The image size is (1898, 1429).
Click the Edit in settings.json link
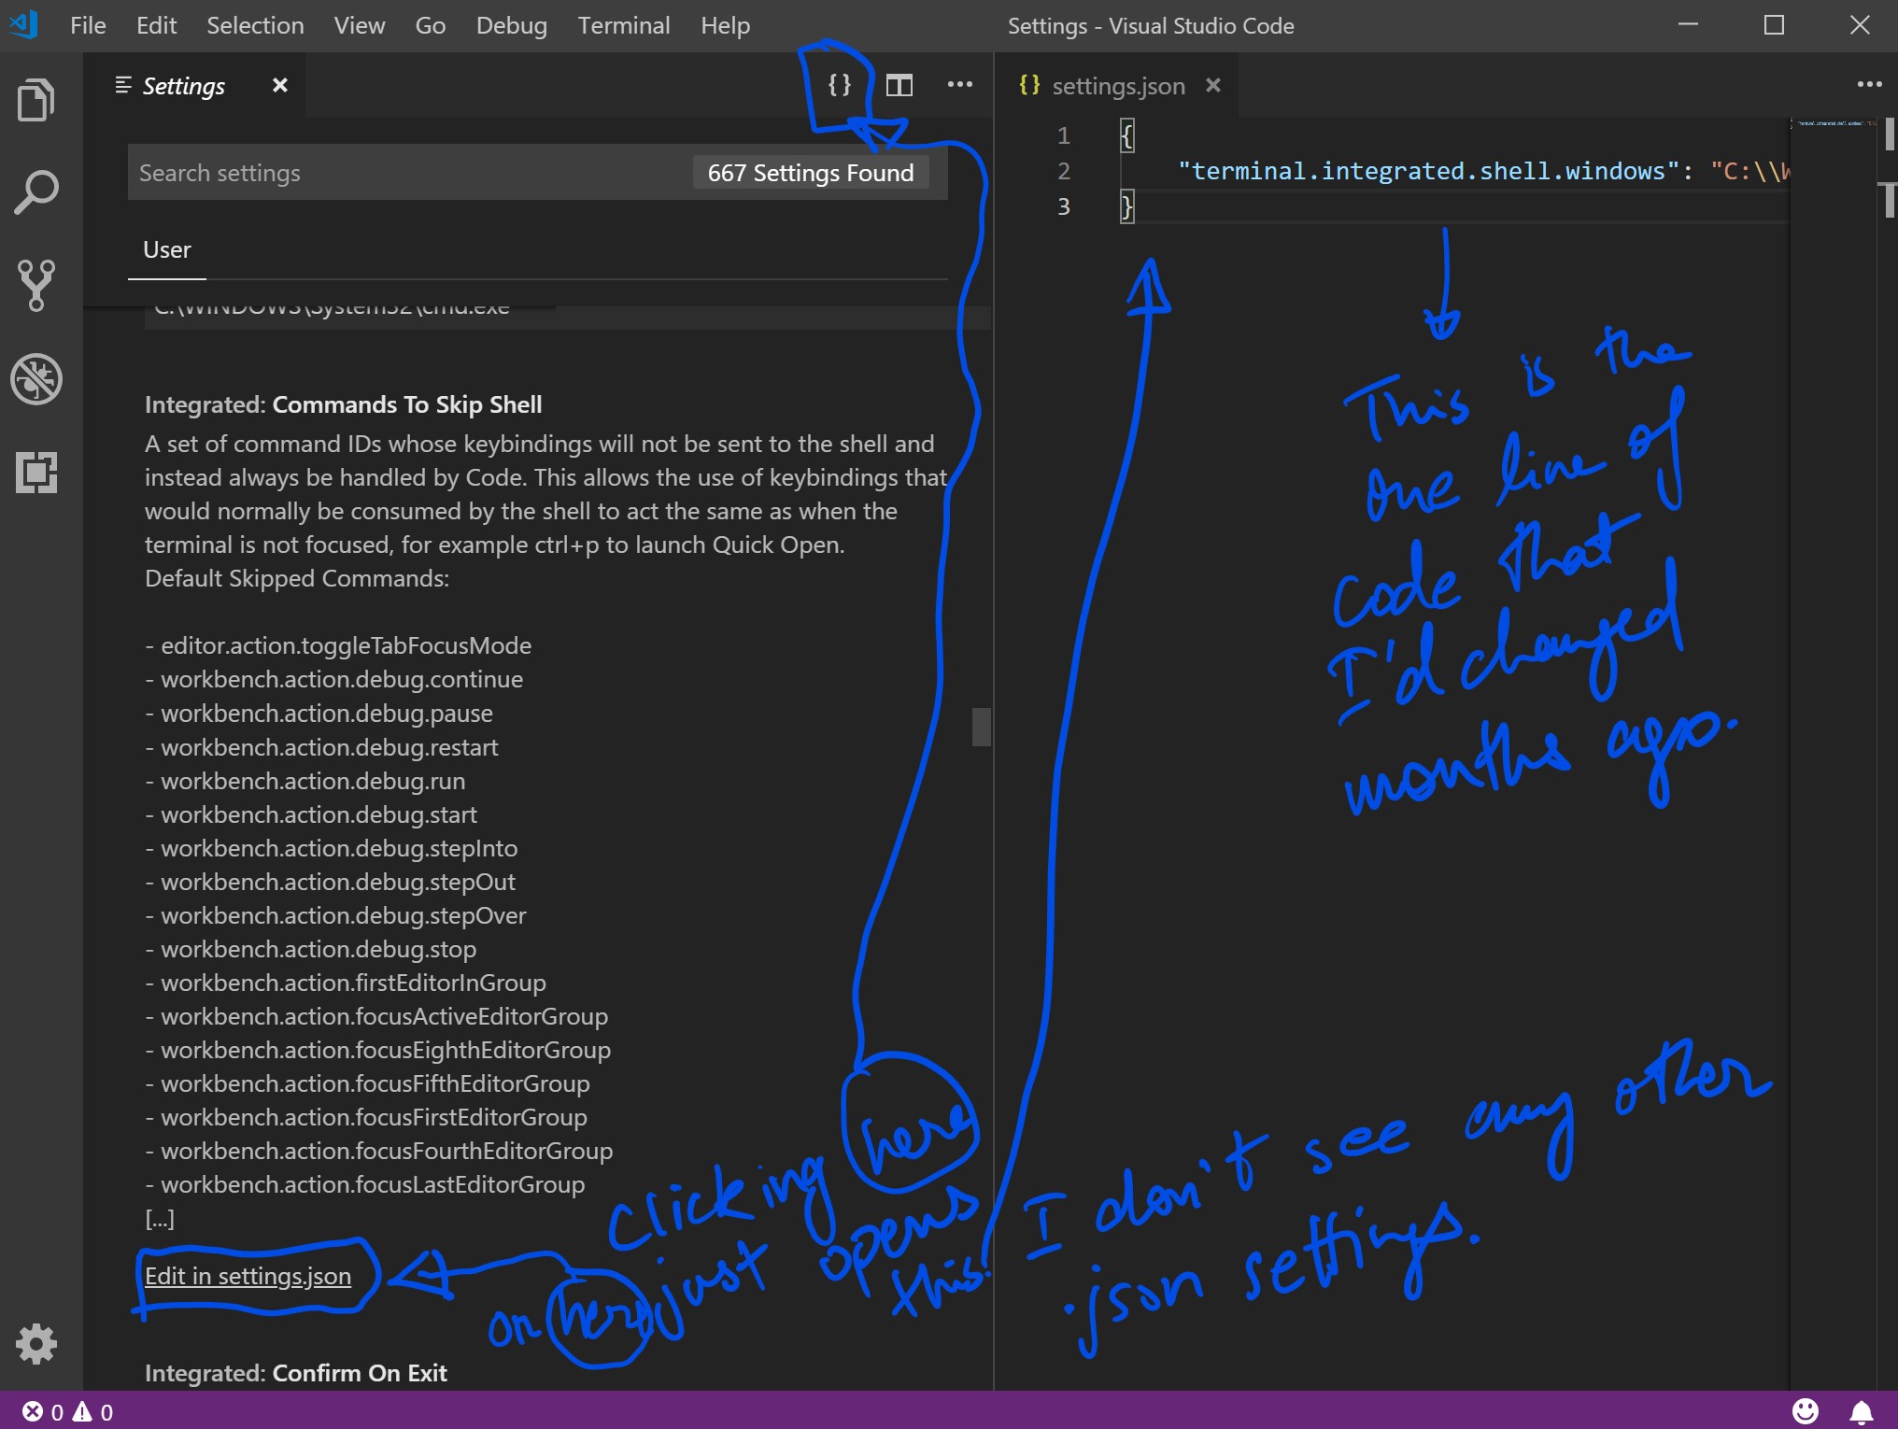coord(248,1277)
